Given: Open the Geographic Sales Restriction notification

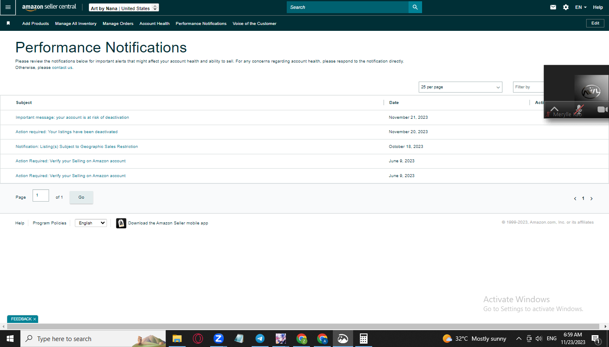Looking at the screenshot, I should (x=77, y=147).
